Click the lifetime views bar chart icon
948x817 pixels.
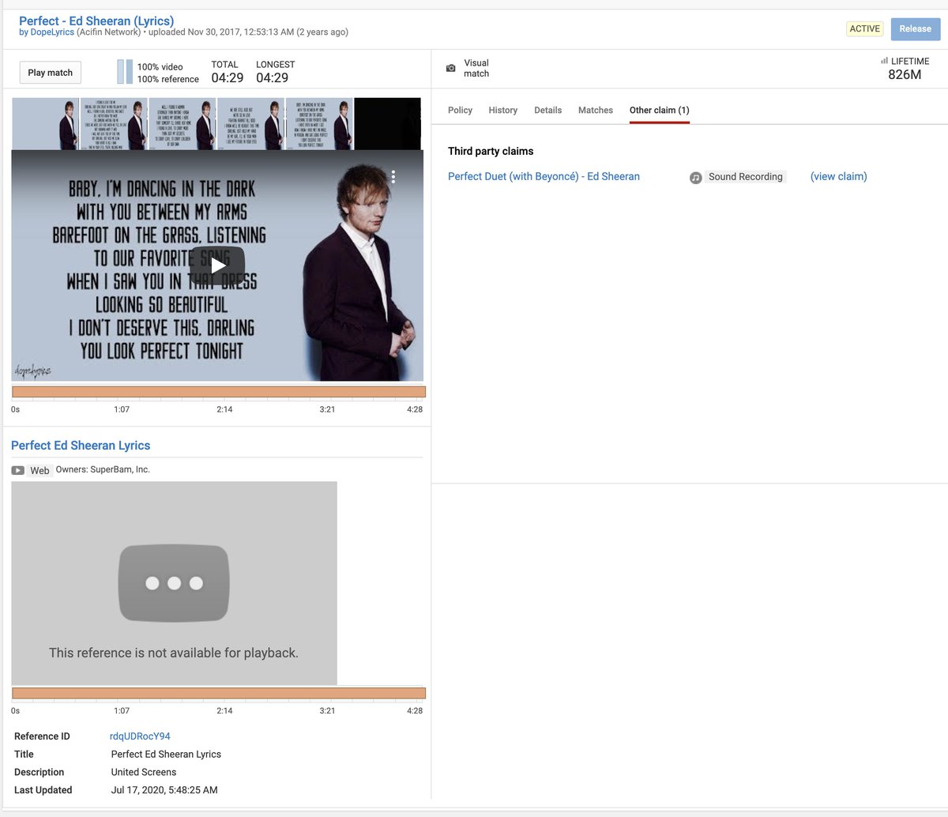[x=884, y=61]
